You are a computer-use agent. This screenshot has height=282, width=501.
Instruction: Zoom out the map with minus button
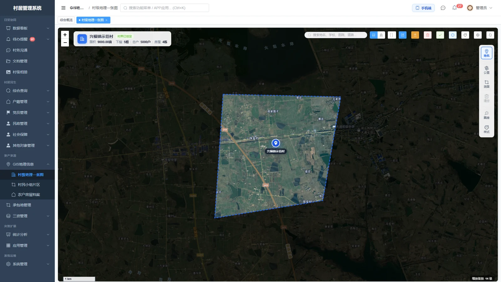coord(65,43)
